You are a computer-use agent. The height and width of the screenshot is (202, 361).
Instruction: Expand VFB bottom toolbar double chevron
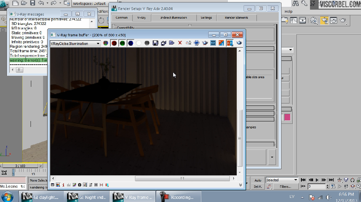pos(240,185)
